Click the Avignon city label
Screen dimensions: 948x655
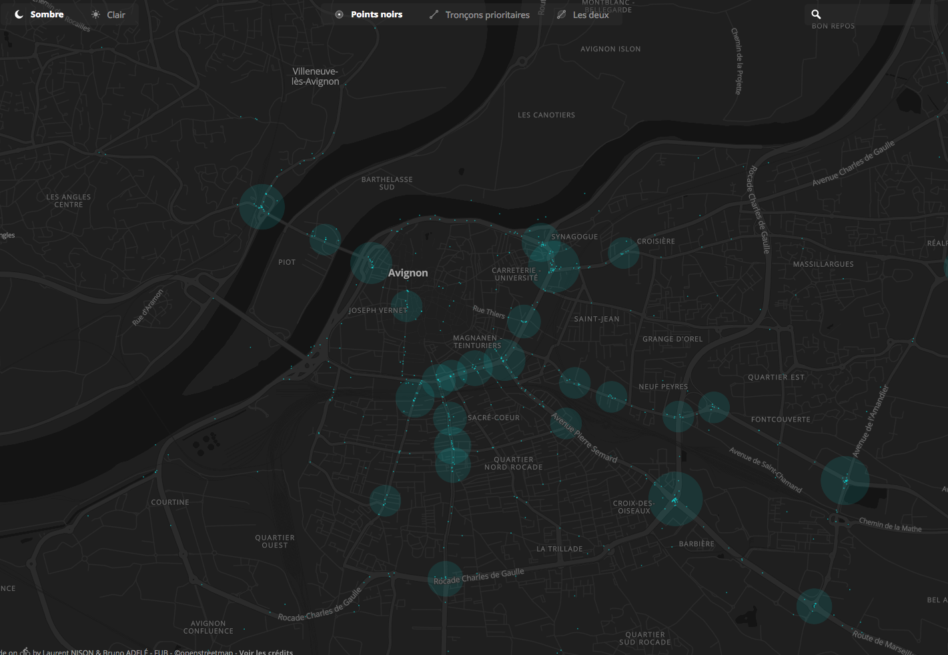pyautogui.click(x=408, y=273)
